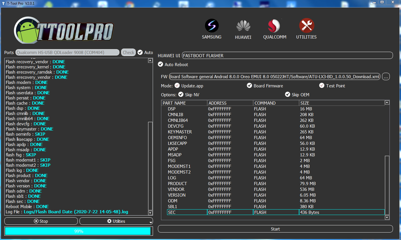Select the KEYMASTER partition name in table
Image resolution: width=401 pixels, height=240 pixels.
pyautogui.click(x=180, y=132)
